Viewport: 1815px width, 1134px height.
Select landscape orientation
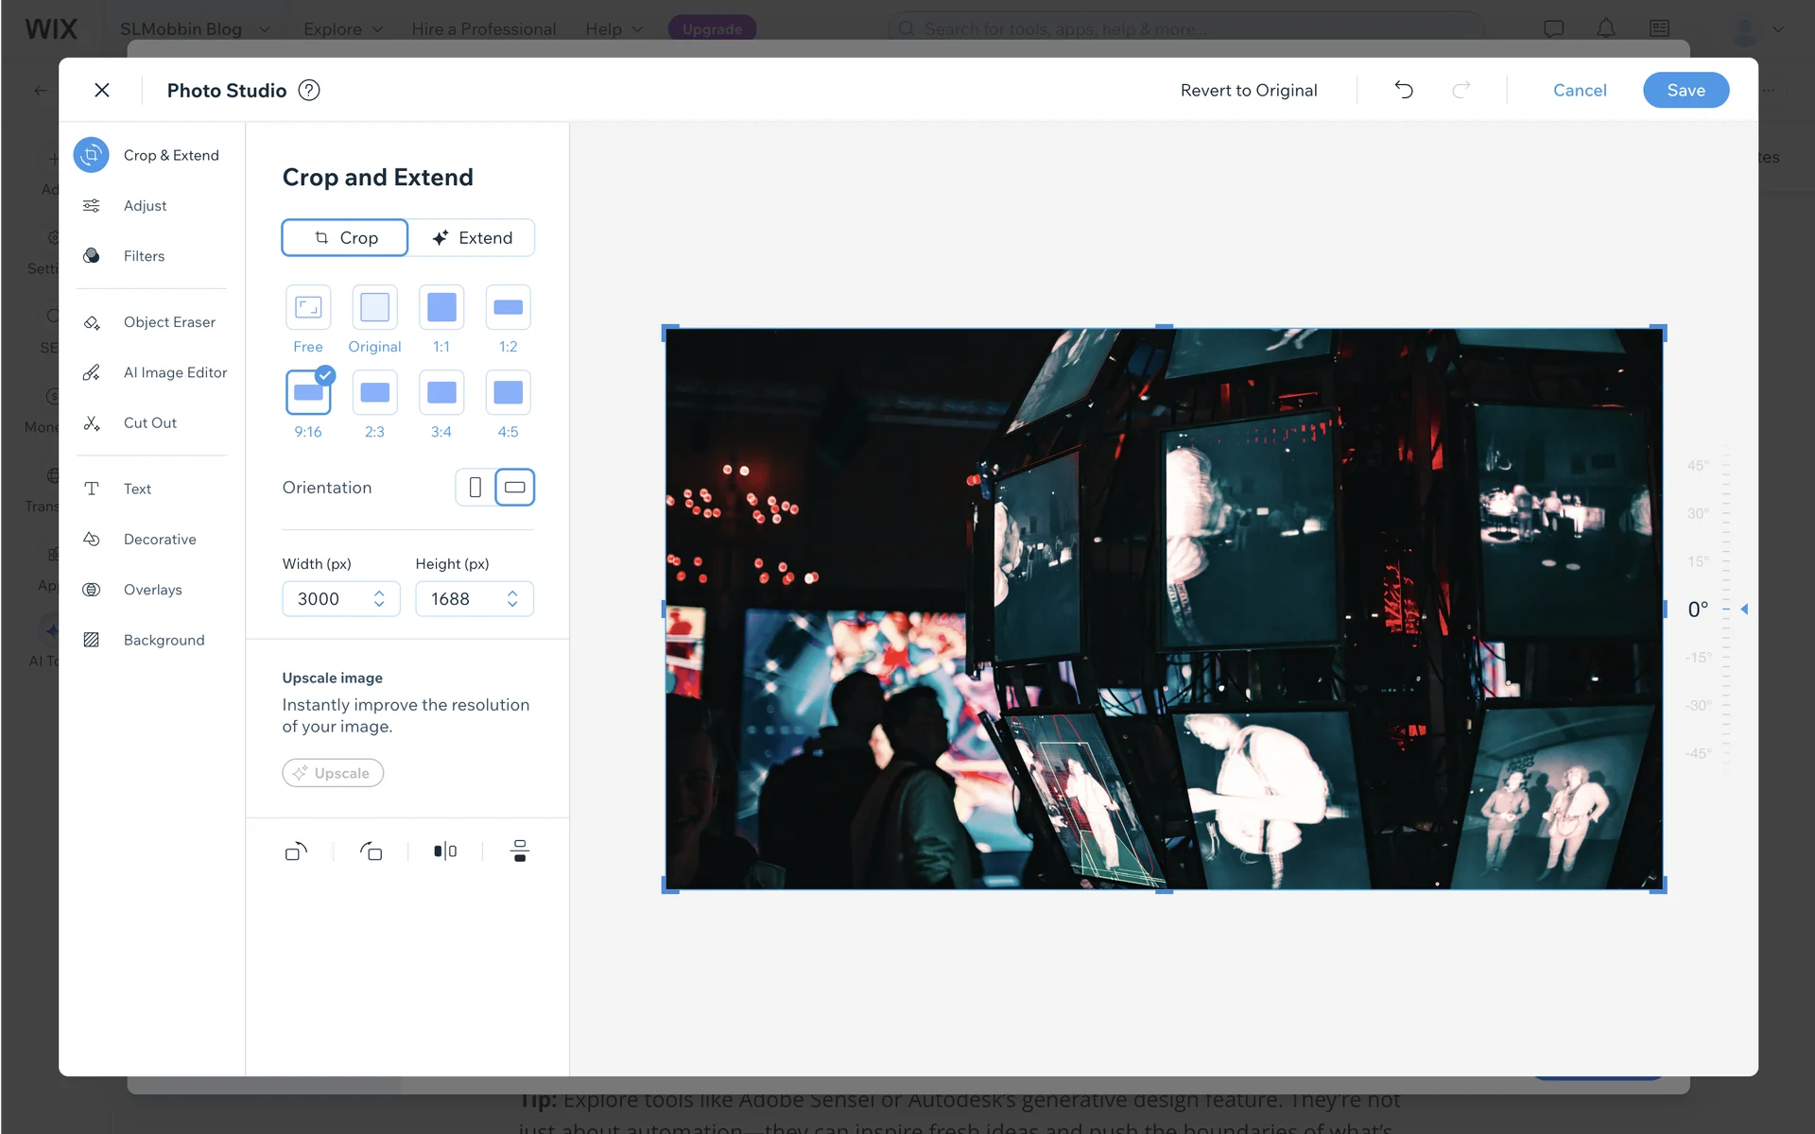click(515, 488)
